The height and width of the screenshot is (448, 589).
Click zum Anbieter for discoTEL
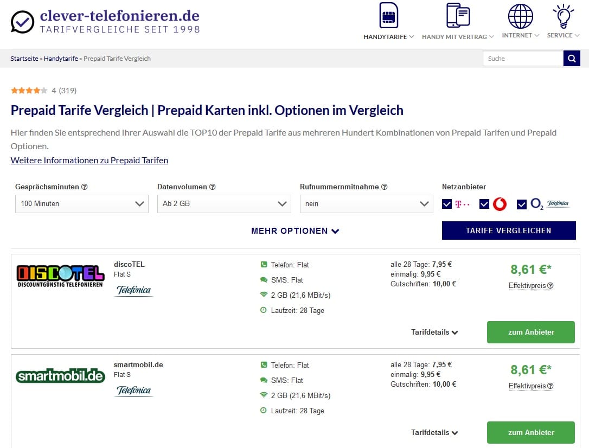click(x=531, y=332)
